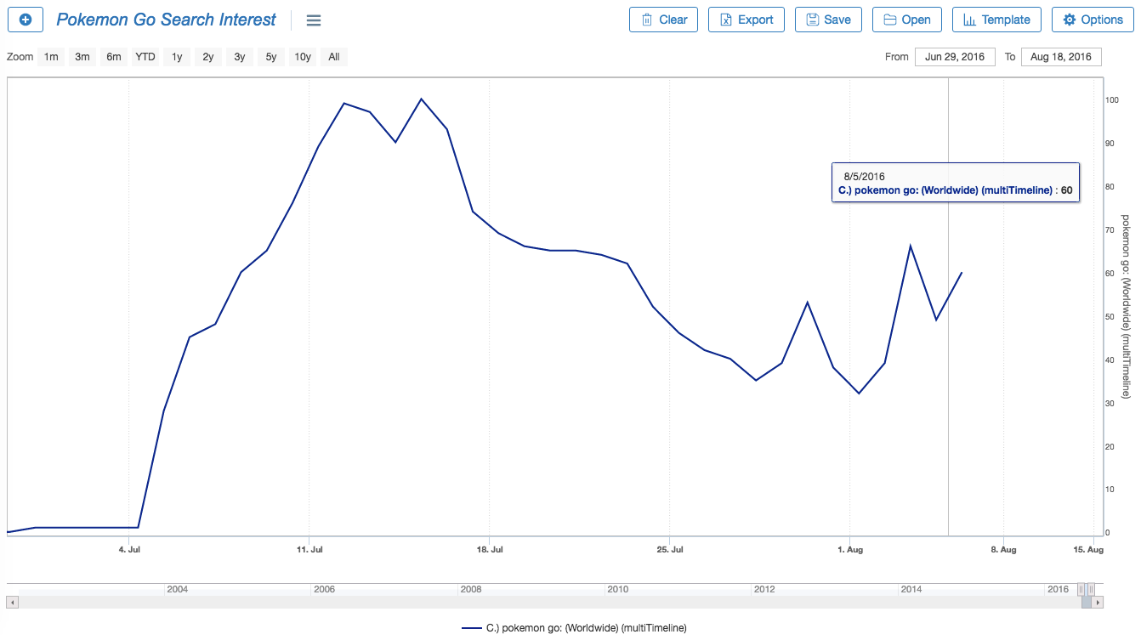Set zoom range to 3m
The width and height of the screenshot is (1141, 640).
(82, 57)
